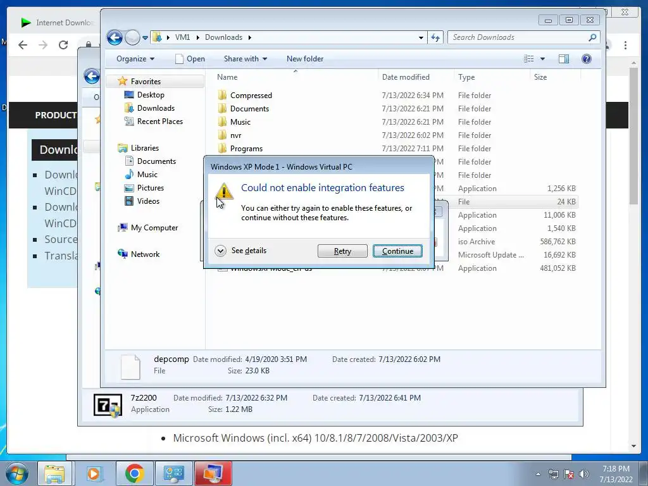Viewport: 648px width, 486px height.
Task: Select Downloads under Favorites
Action: (x=156, y=108)
